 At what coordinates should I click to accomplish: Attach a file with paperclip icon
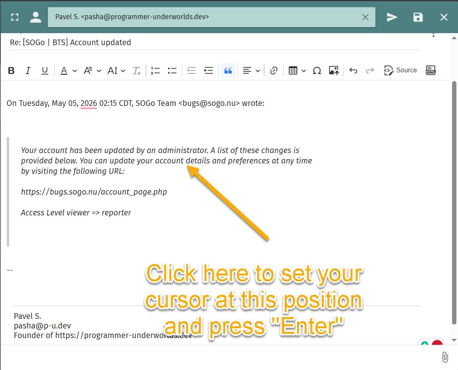click(445, 357)
